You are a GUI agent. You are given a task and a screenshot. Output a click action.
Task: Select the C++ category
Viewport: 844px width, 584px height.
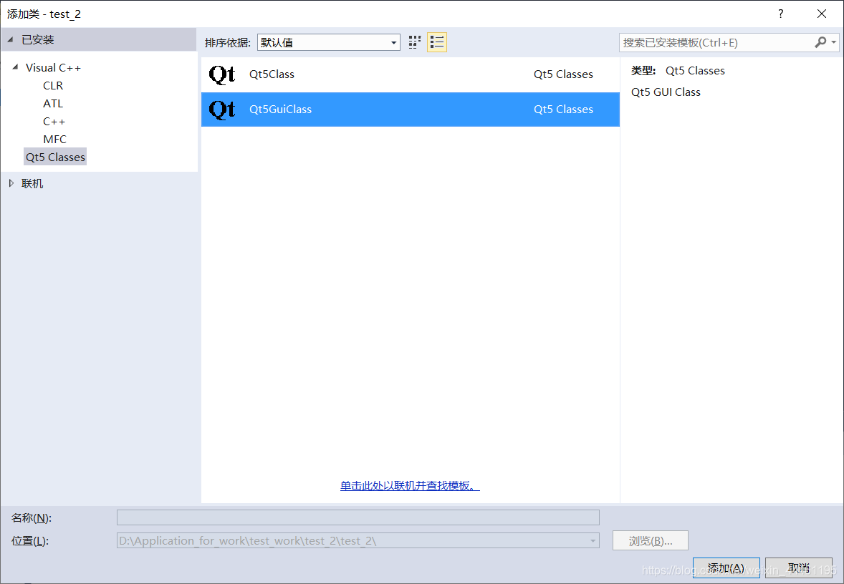click(54, 122)
